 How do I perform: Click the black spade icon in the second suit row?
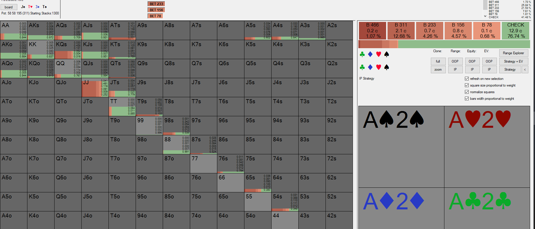[x=387, y=67]
